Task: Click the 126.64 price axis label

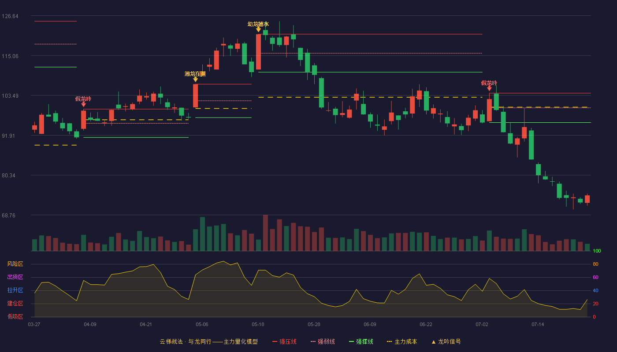Action: (10, 16)
